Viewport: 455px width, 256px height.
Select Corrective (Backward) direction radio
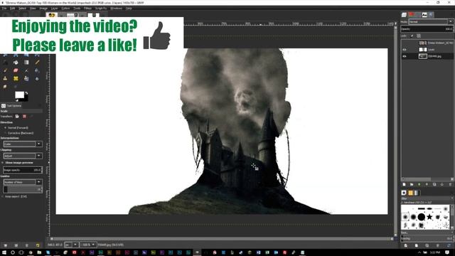[x=5, y=133]
